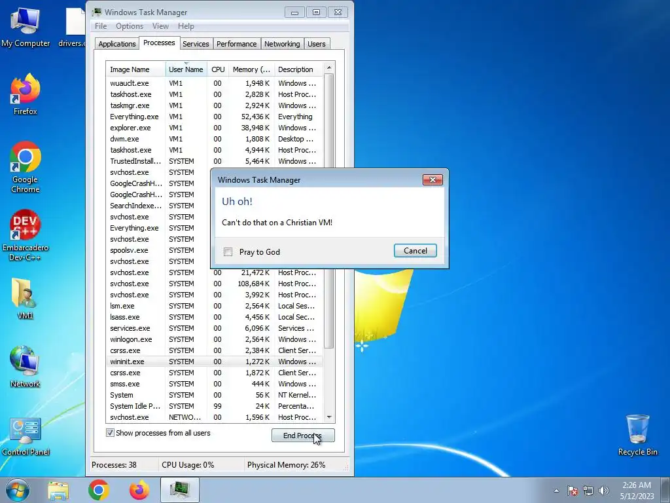Switch to the Networking tab
Viewport: 670px width, 503px height.
(282, 44)
